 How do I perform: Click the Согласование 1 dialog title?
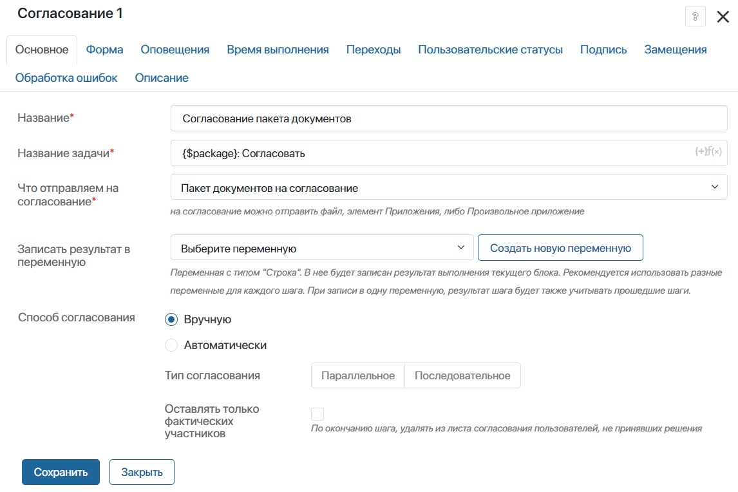point(70,14)
